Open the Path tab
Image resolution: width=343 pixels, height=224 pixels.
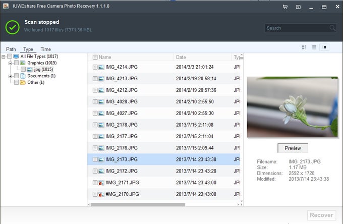click(x=11, y=49)
